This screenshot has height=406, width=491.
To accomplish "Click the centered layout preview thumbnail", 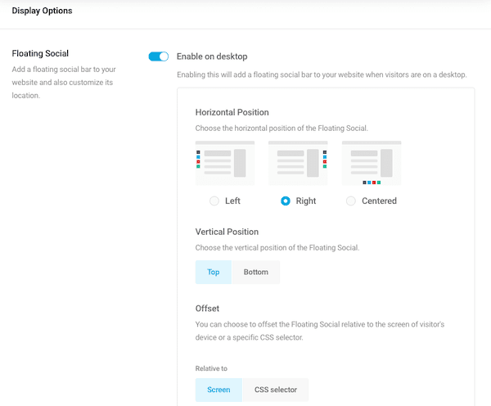I will click(372, 163).
